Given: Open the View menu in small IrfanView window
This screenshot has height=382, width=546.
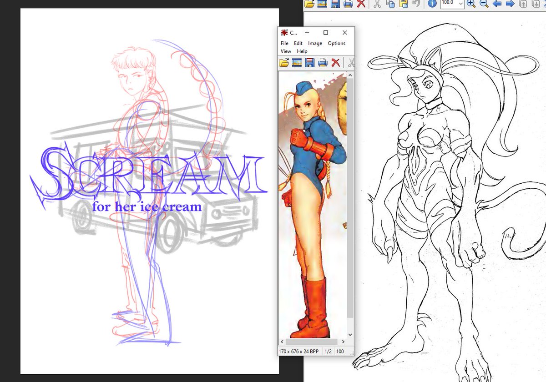Looking at the screenshot, I should [x=286, y=51].
